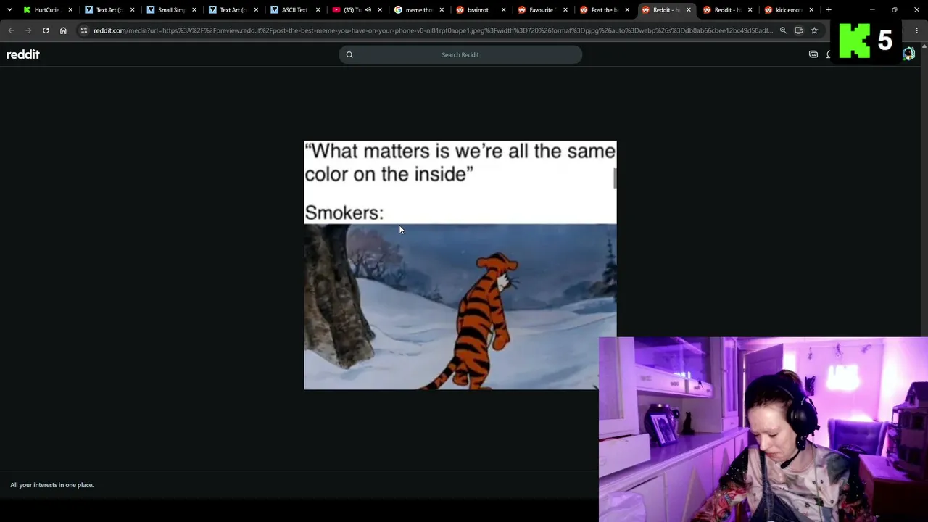Bookmark this page with the star icon
The height and width of the screenshot is (522, 928).
pos(814,30)
